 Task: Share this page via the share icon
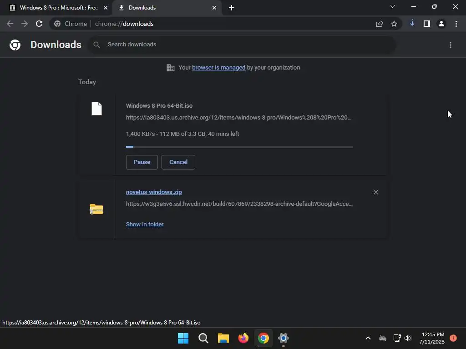point(379,24)
